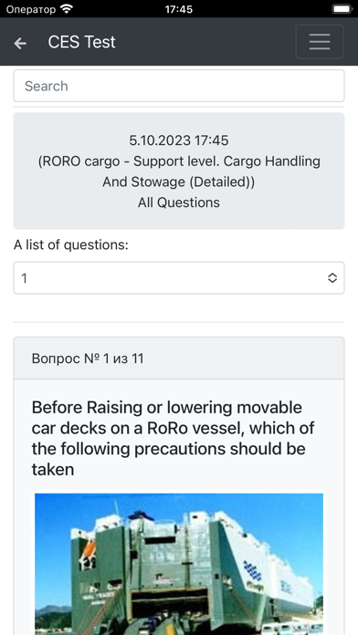Tap the gray test info panel
Viewport: 358px width, 635px height.
(179, 171)
